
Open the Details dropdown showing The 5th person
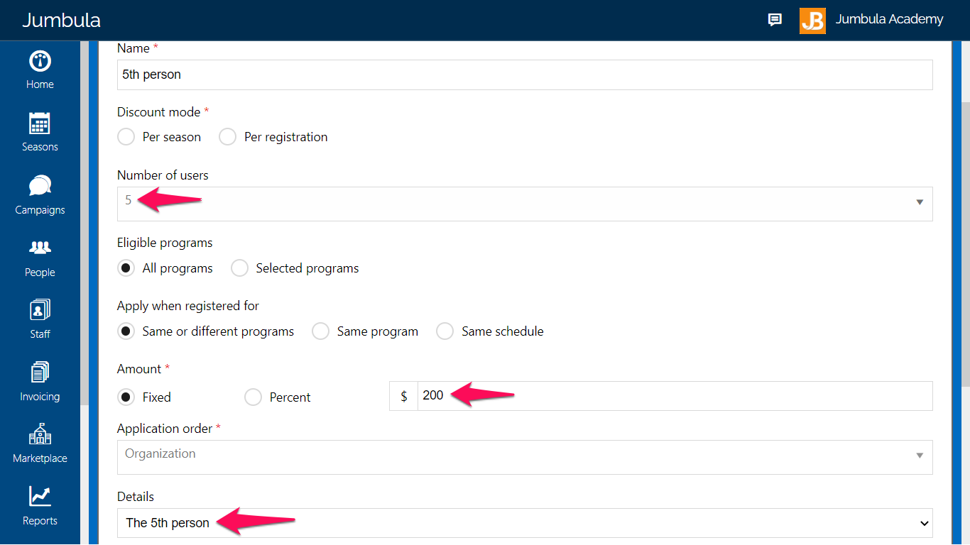(525, 523)
